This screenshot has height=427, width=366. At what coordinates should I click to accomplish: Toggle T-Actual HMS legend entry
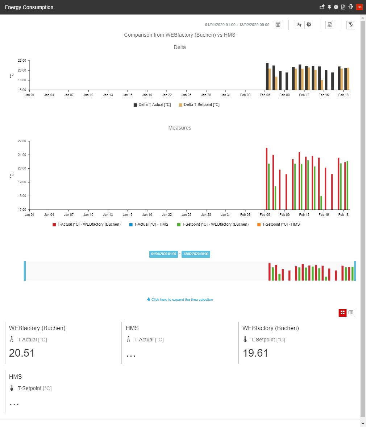[149, 225]
